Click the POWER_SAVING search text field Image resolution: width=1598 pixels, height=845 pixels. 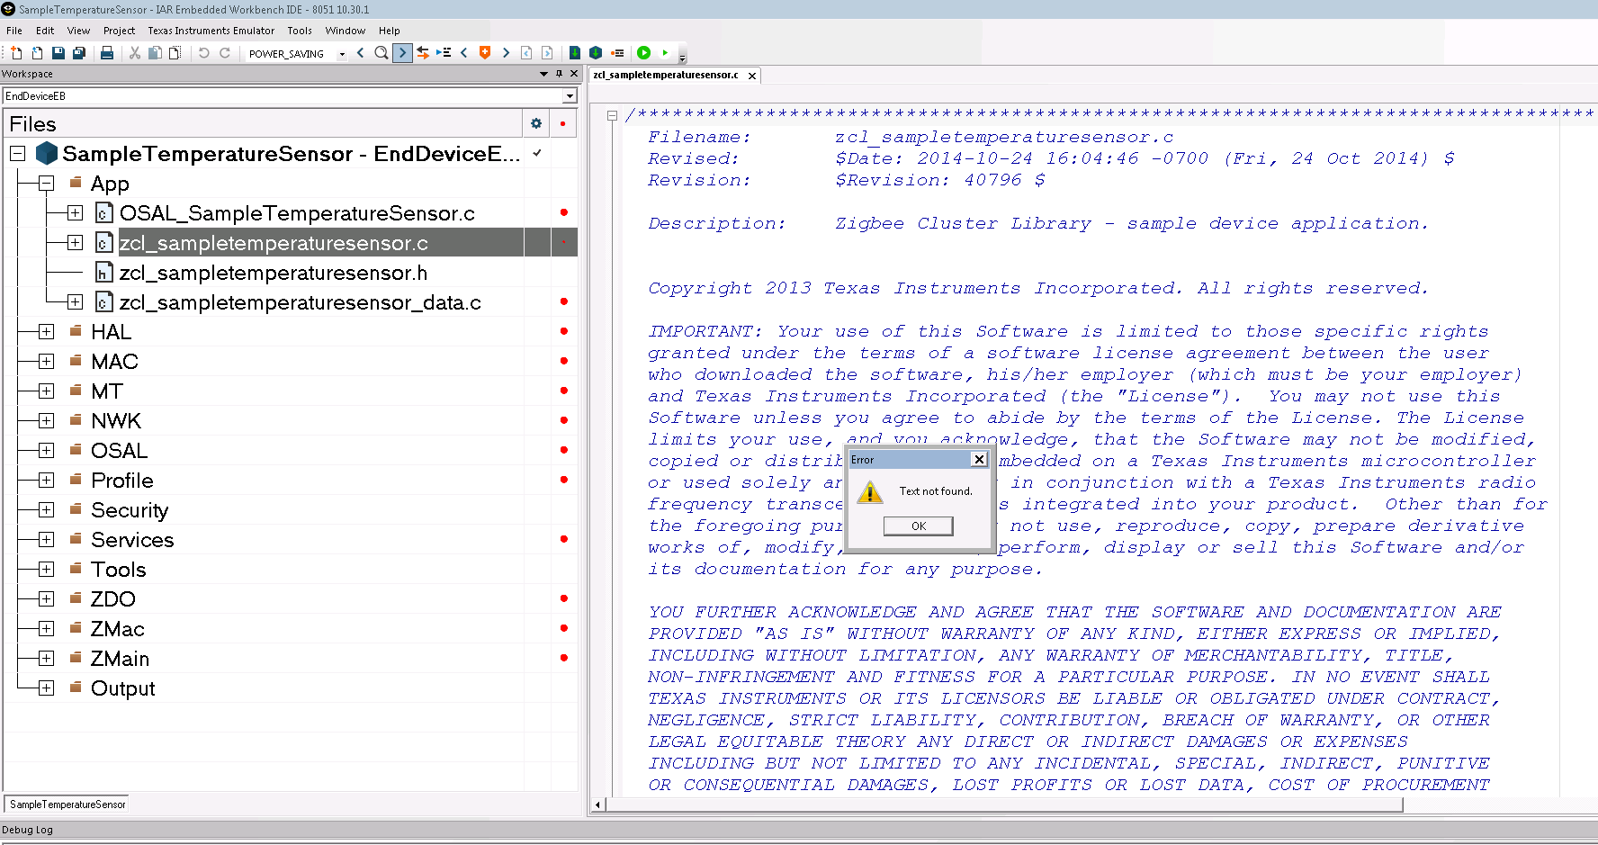pyautogui.click(x=291, y=54)
